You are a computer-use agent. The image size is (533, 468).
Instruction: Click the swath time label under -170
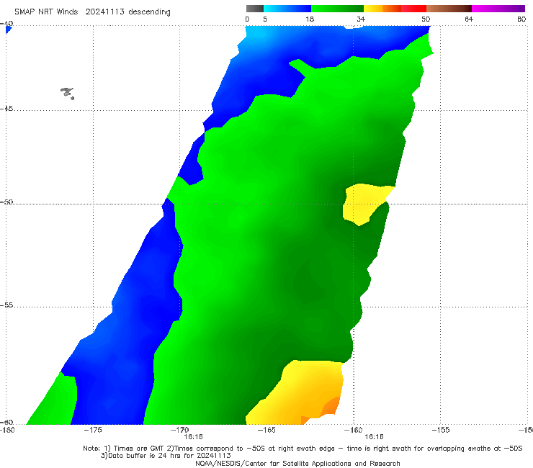coord(194,437)
